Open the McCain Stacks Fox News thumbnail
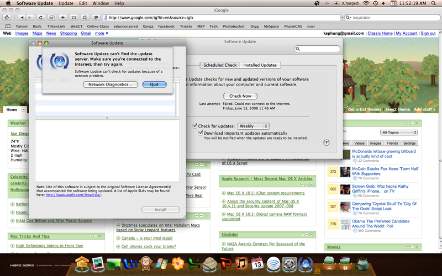442x276 pixels. click(x=345, y=172)
